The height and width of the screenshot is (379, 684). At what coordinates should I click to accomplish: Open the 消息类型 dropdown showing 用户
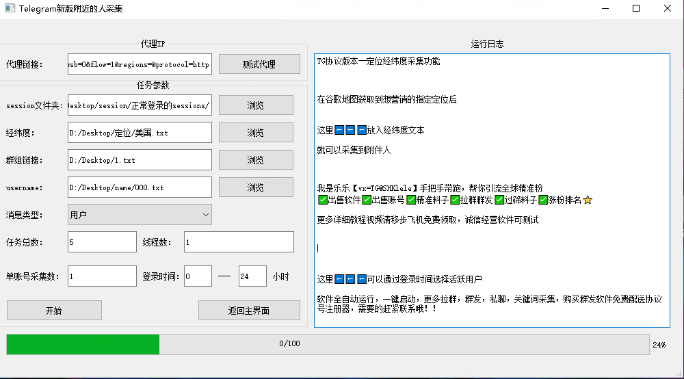pos(140,215)
